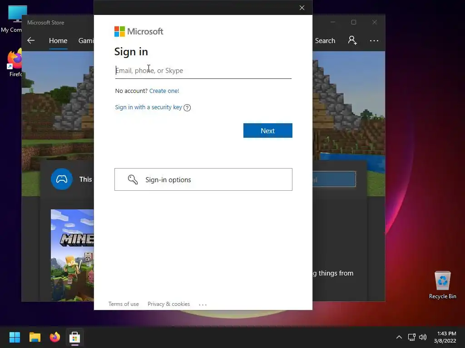Screen dimensions: 465x348
Task: Open the Store See more ellipsis menu
Action: click(374, 40)
